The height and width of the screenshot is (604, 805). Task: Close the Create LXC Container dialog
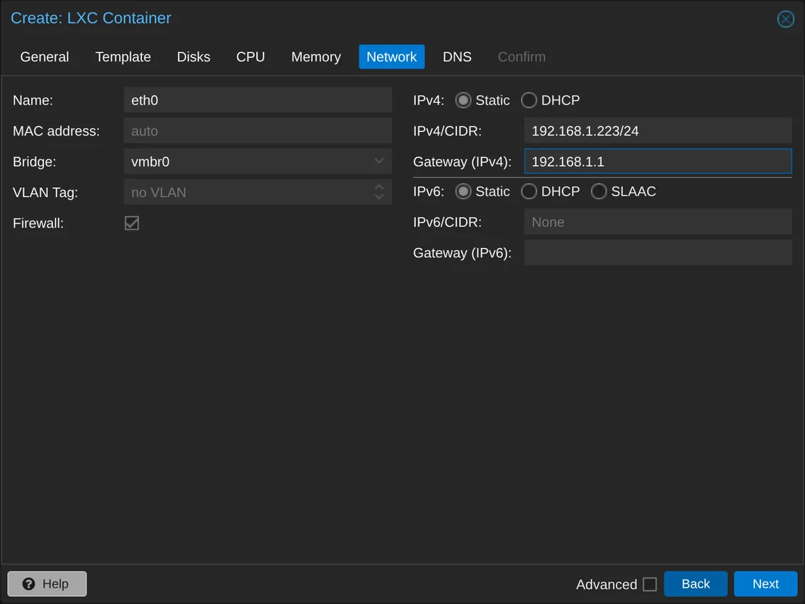pyautogui.click(x=785, y=19)
